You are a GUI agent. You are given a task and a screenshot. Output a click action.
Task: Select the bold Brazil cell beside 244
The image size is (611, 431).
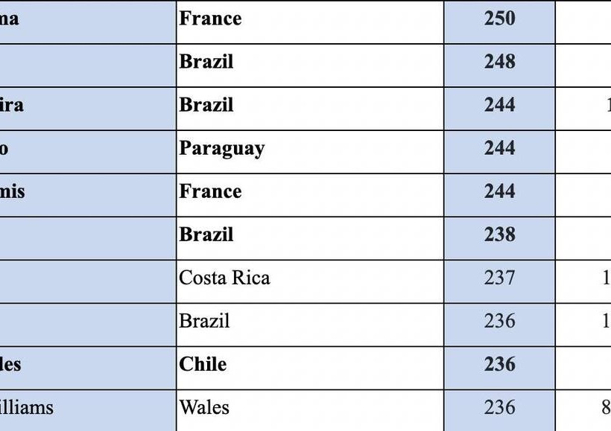[x=310, y=106]
